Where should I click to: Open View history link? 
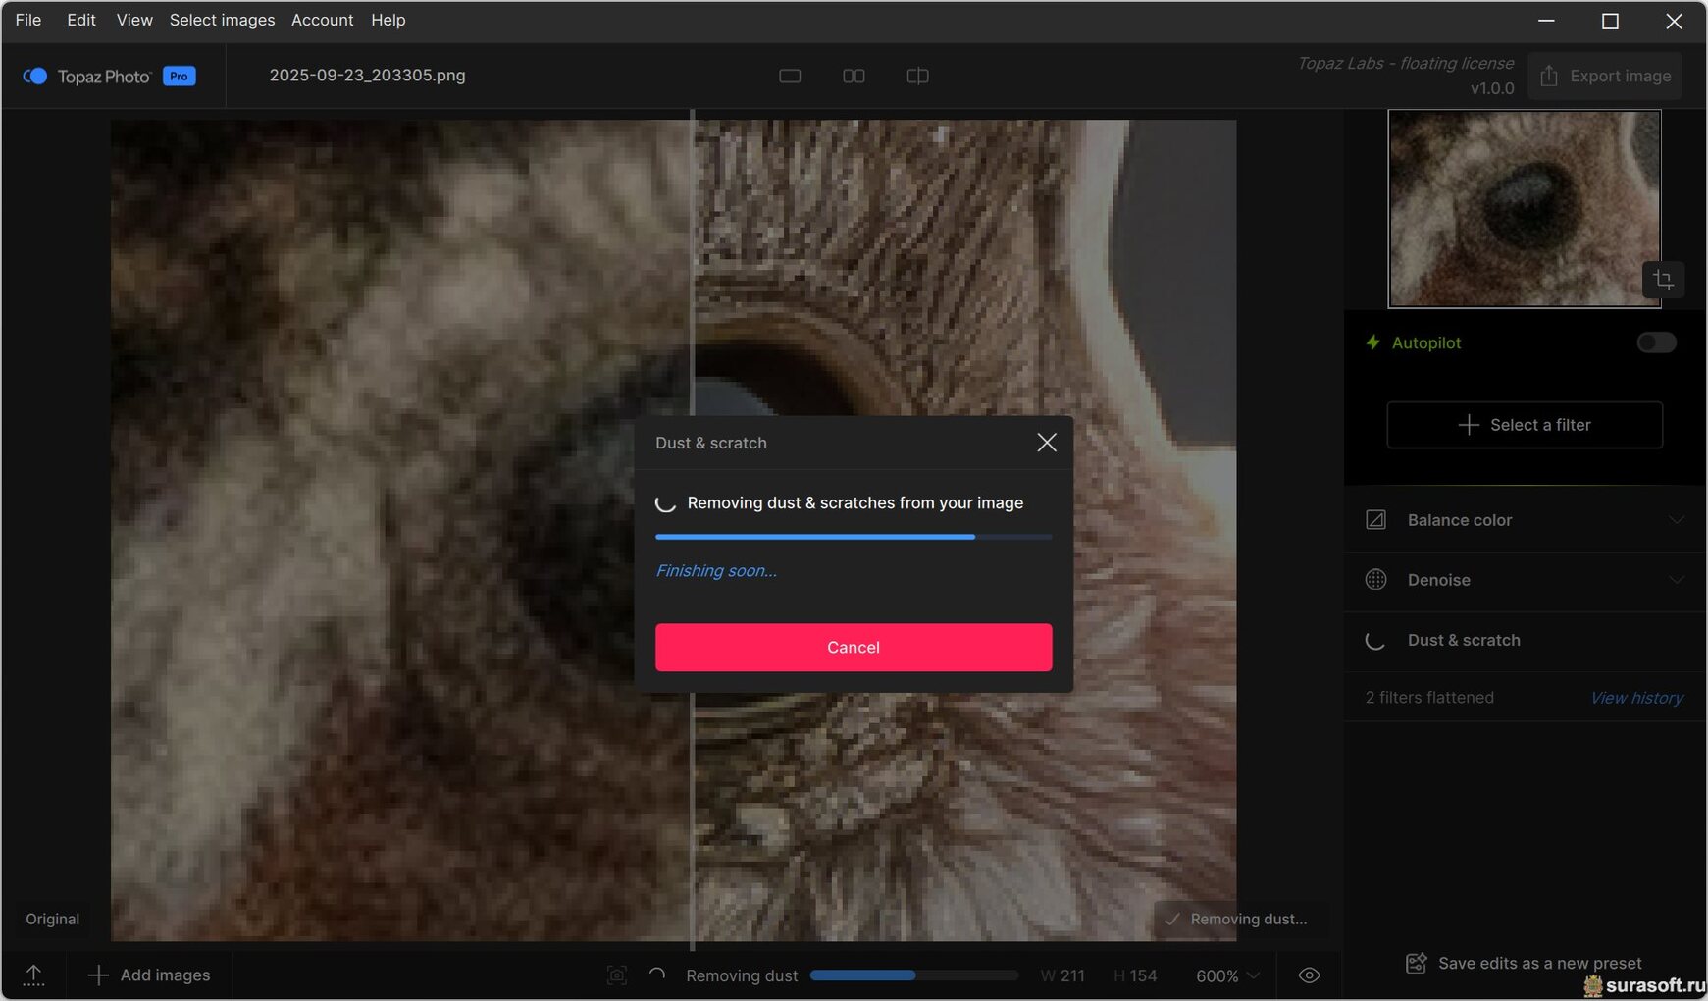pos(1635,698)
